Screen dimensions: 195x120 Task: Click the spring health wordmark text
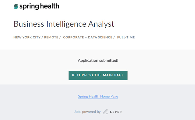pos(39,7)
